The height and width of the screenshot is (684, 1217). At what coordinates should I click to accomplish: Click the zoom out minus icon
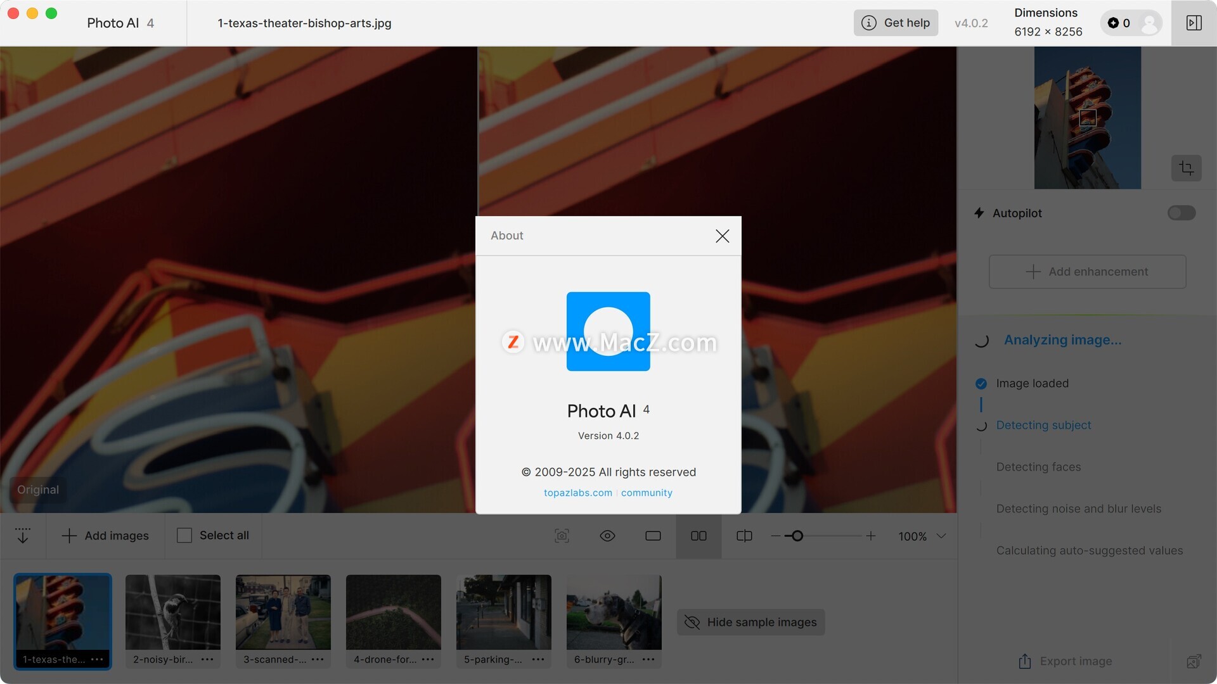[x=775, y=536]
